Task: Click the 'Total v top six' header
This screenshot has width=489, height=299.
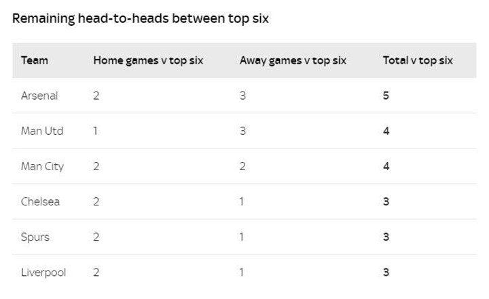Action: (418, 60)
